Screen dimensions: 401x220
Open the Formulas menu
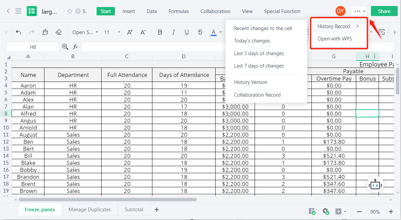[178, 11]
